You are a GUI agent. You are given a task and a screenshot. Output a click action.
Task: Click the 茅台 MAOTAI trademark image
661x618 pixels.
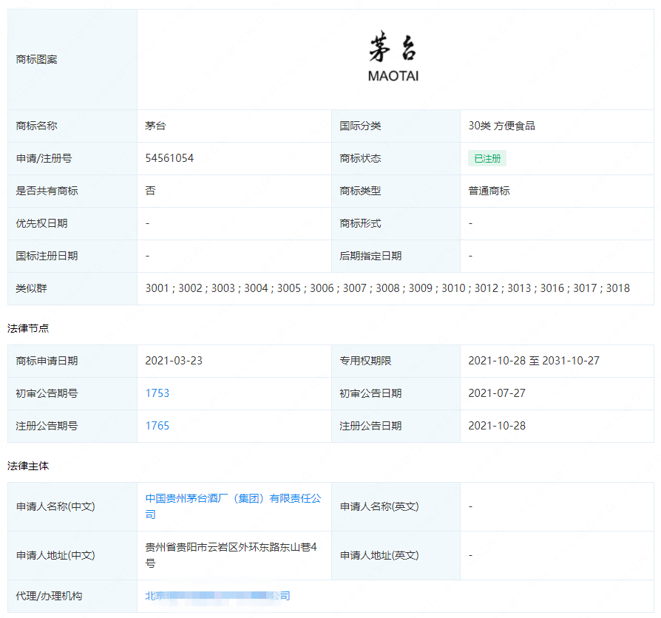(393, 56)
